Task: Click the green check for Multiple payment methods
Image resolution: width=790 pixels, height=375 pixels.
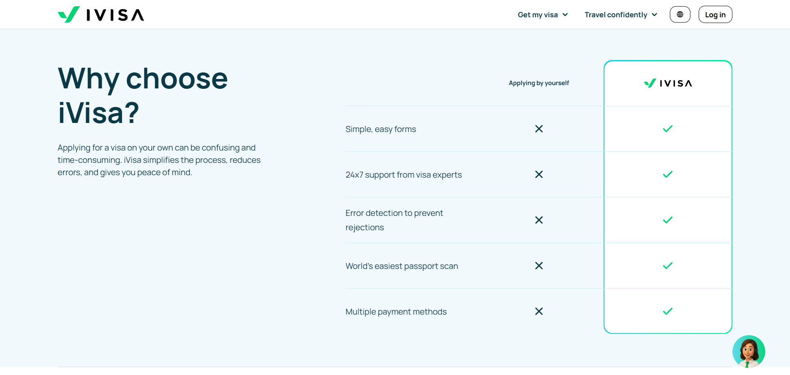Action: (x=667, y=311)
